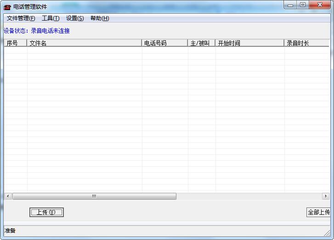Viewport: 334px width, 240px height.
Task: Click the 主/被叫 column header
Action: [x=201, y=43]
